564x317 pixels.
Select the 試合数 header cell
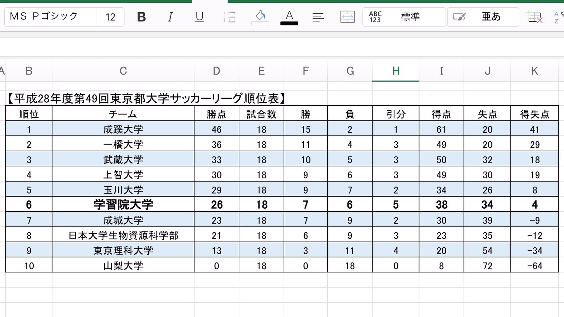pos(261,114)
